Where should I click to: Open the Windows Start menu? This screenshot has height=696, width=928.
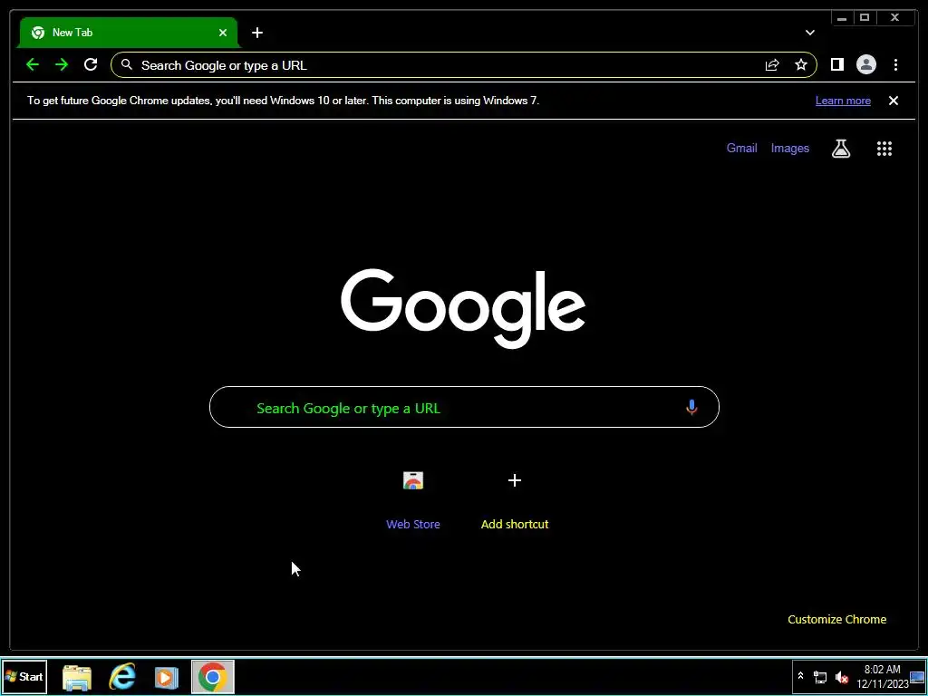[x=24, y=676]
